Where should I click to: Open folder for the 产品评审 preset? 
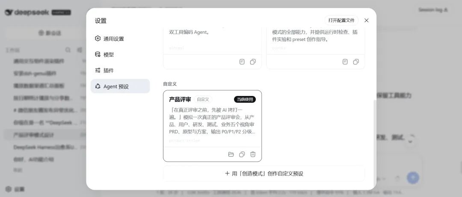pyautogui.click(x=231, y=154)
